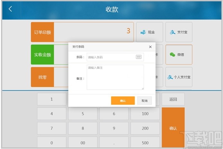Tap keypad number 4

tap(52, 114)
